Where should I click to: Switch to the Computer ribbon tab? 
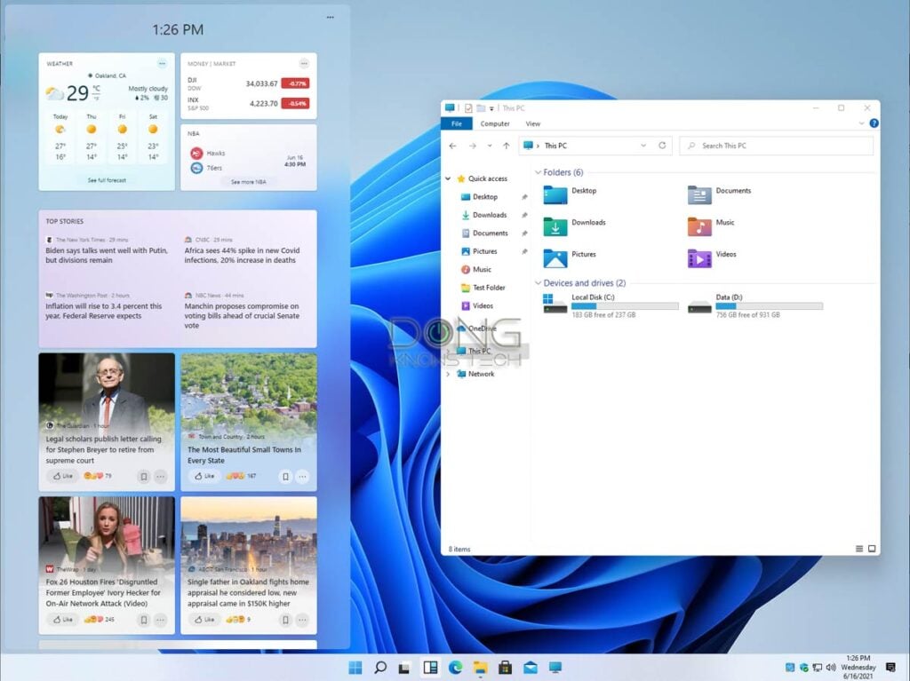coord(495,123)
